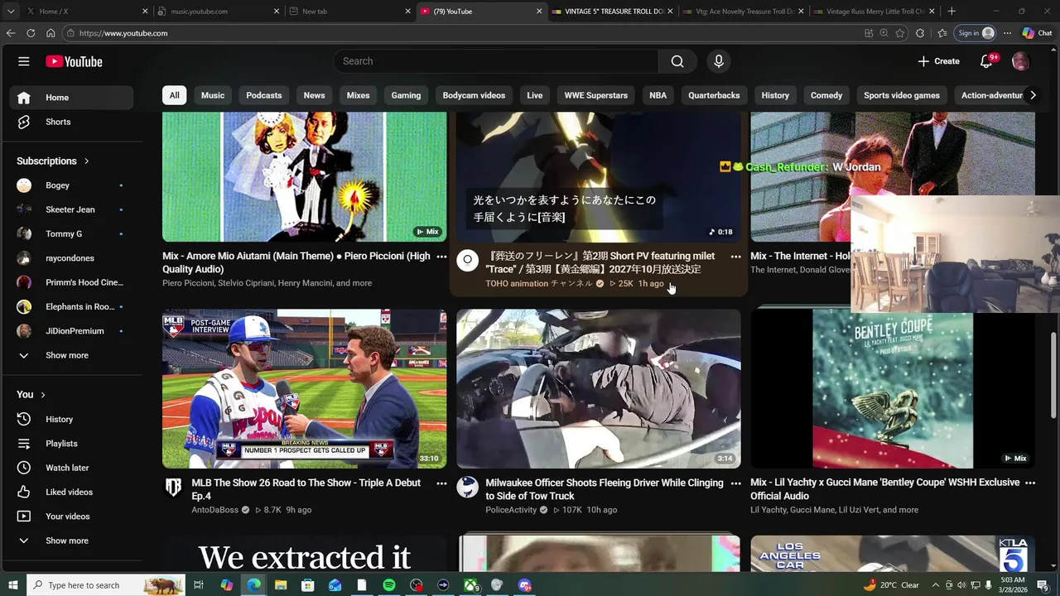Image resolution: width=1060 pixels, height=596 pixels.
Task: Start voice search with microphone icon
Action: coord(719,61)
